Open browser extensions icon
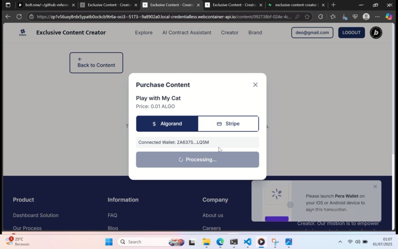This screenshot has height=249, width=398. (x=320, y=17)
